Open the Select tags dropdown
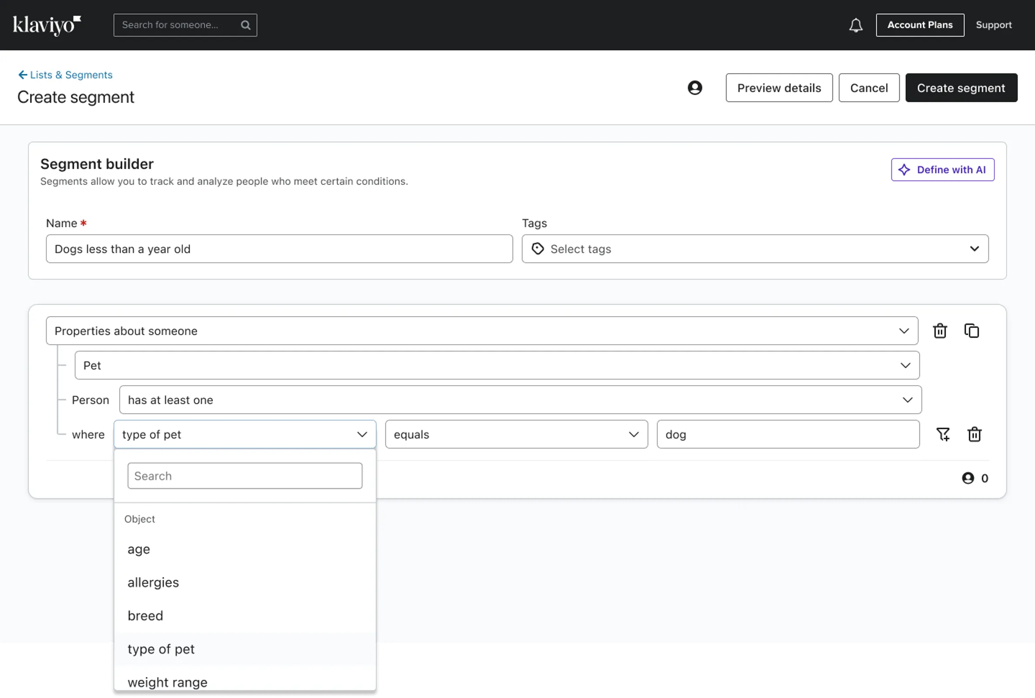This screenshot has width=1035, height=698. 754,249
